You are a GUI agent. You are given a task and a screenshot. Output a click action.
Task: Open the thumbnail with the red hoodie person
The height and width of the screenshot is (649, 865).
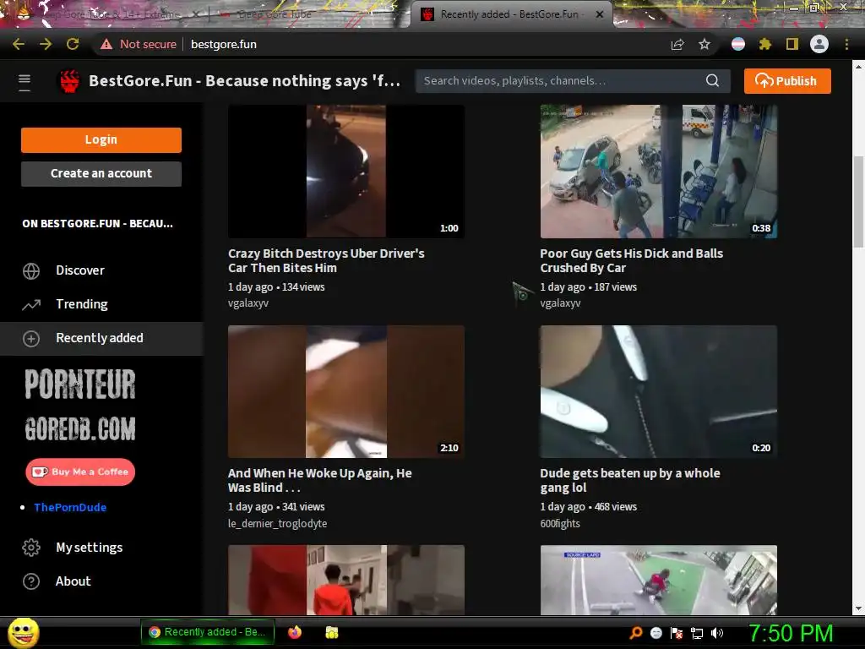[x=345, y=580]
